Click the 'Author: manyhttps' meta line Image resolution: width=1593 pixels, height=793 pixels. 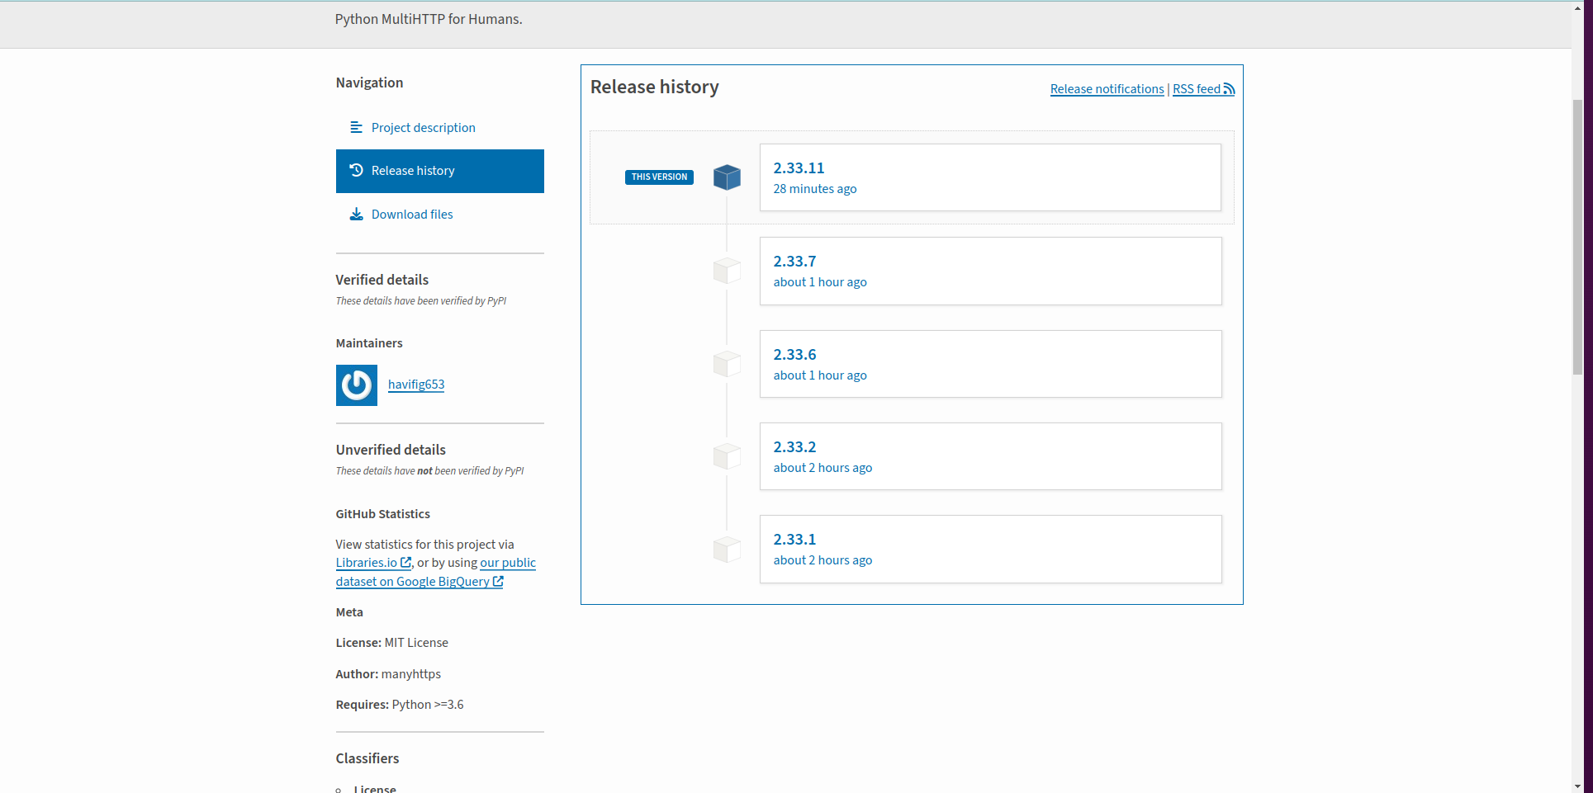pyautogui.click(x=388, y=674)
